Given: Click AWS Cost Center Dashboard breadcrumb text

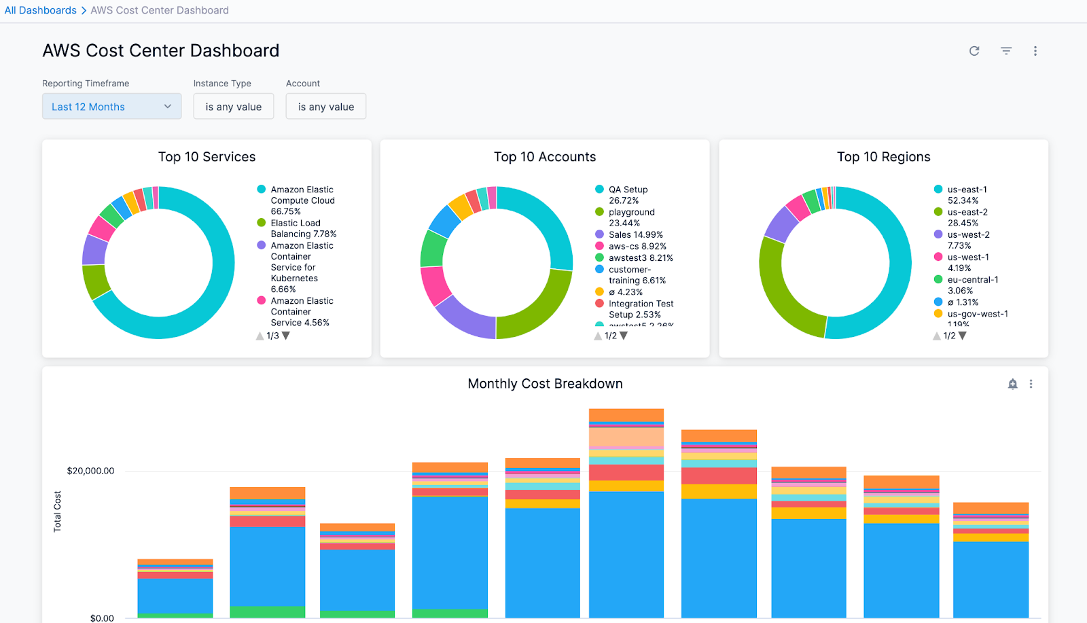Looking at the screenshot, I should point(160,10).
